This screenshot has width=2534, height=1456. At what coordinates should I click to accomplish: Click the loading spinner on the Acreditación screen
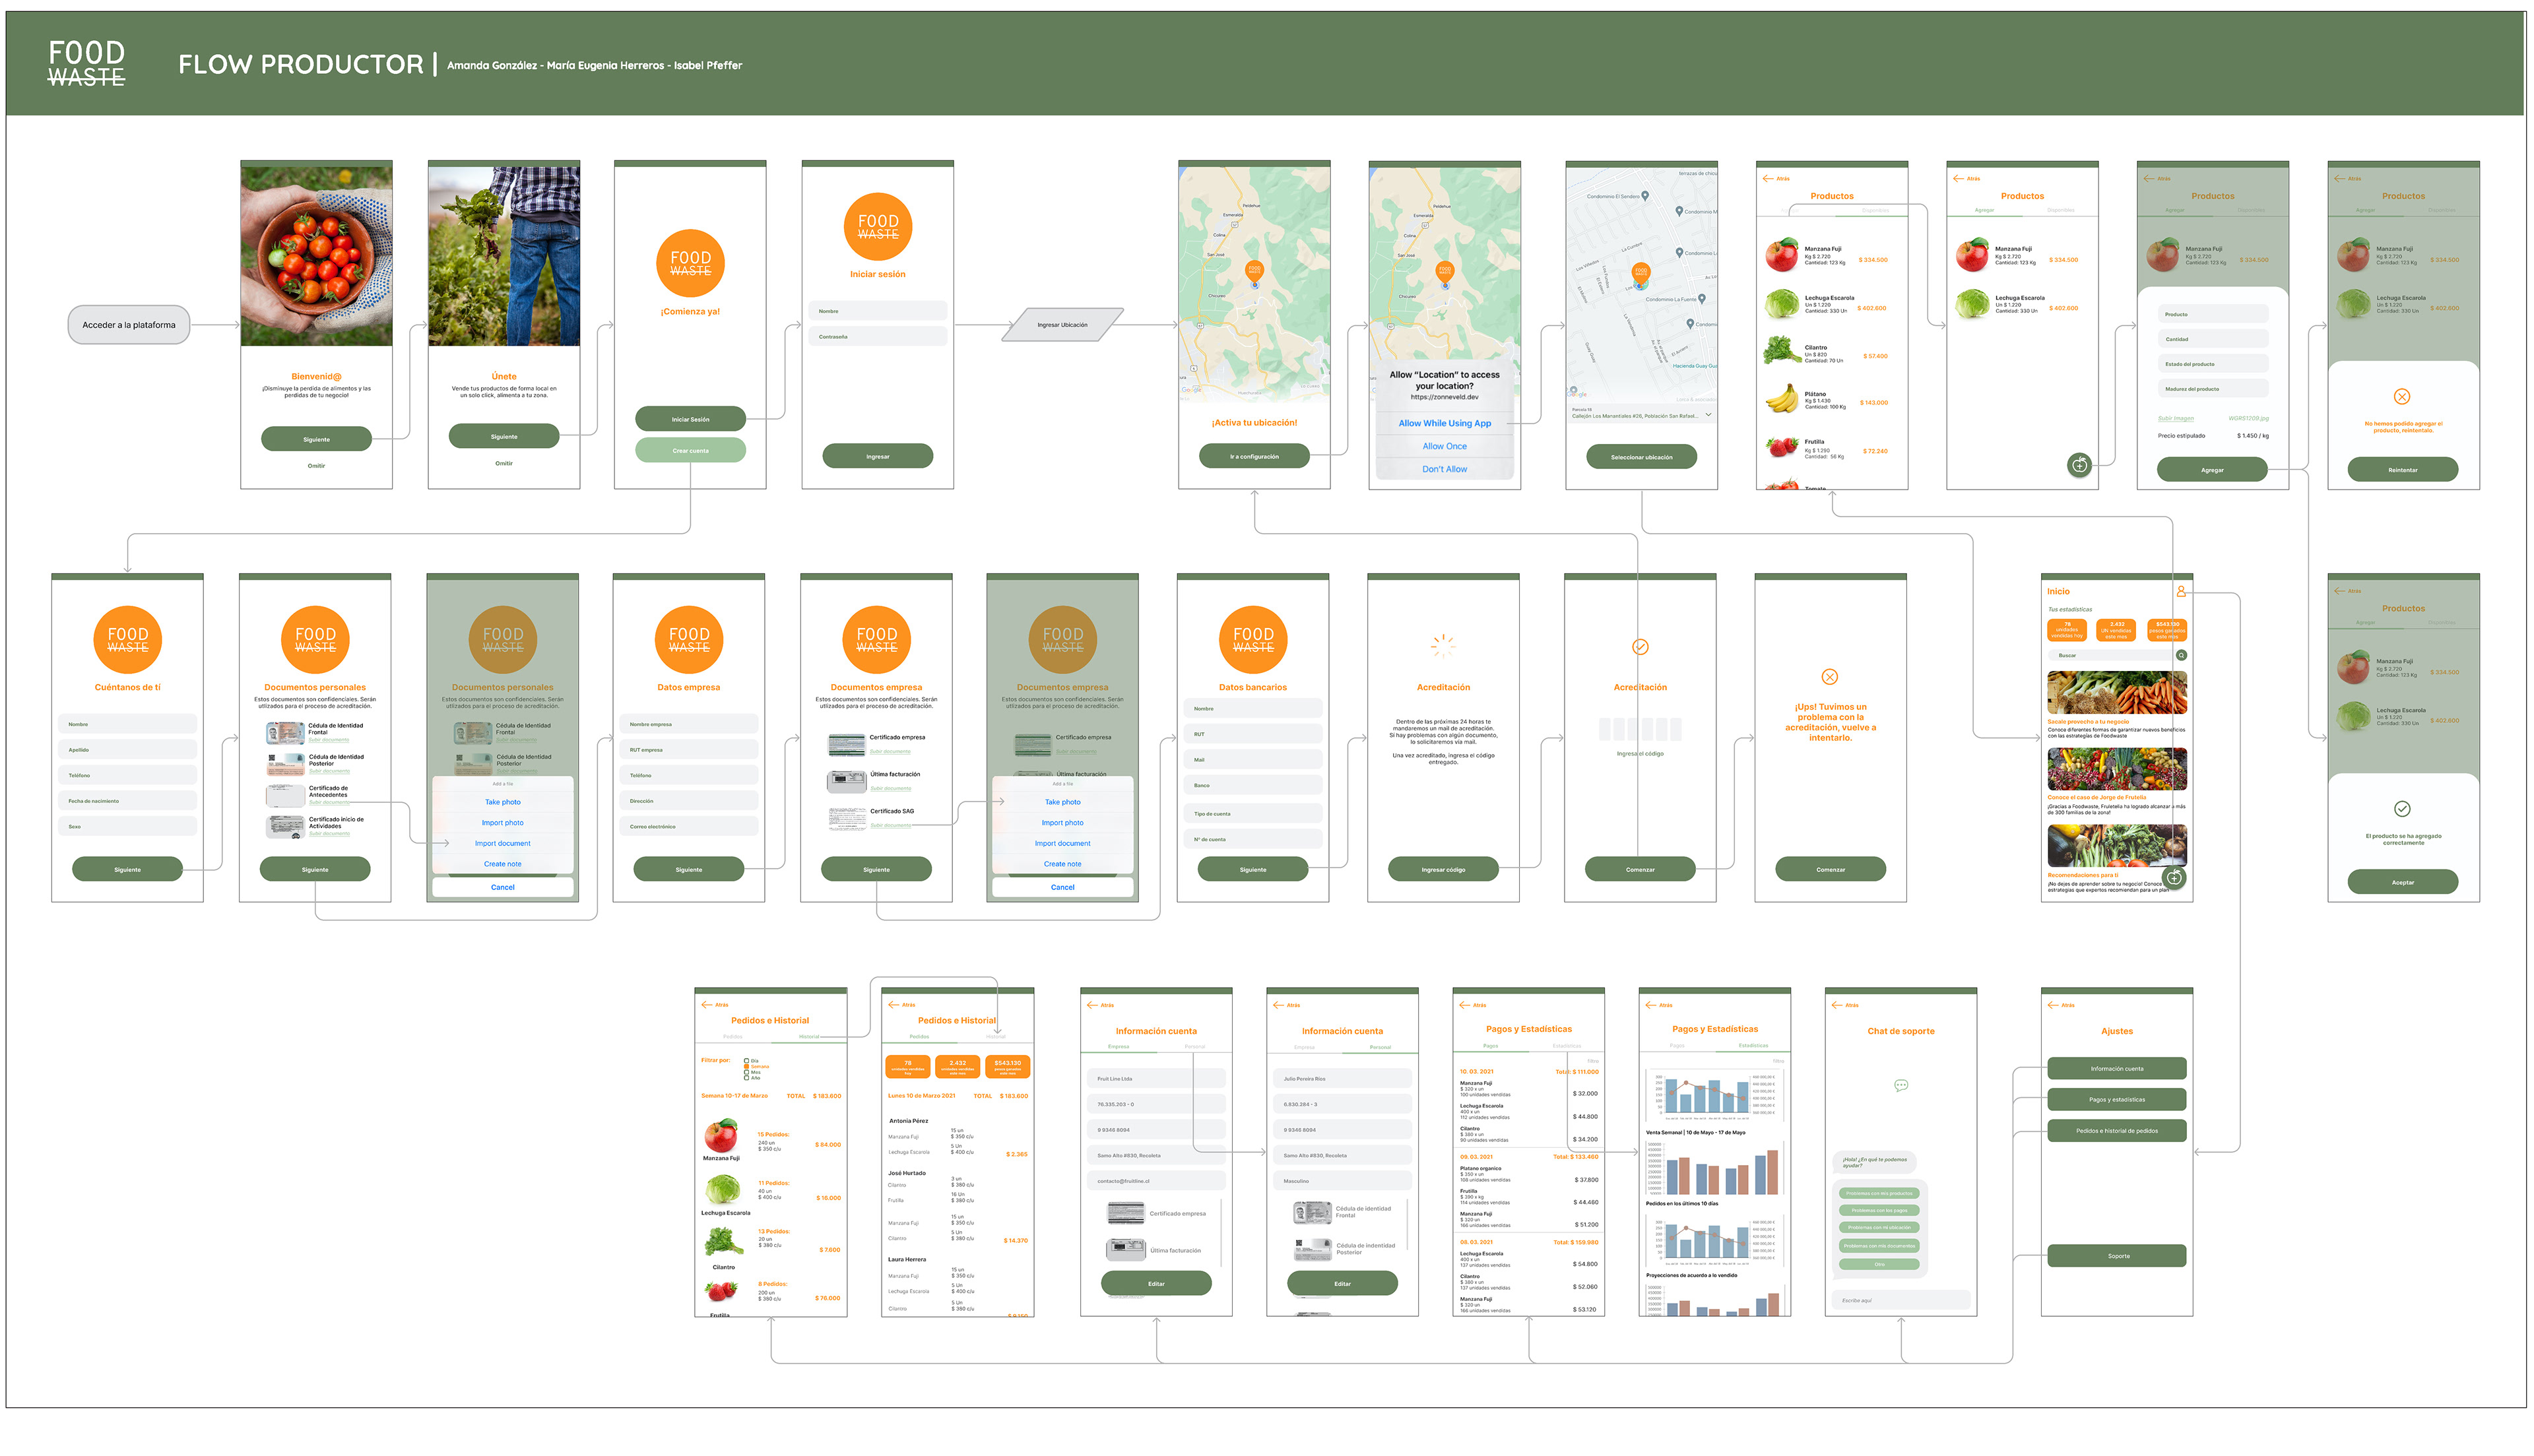(x=1443, y=646)
